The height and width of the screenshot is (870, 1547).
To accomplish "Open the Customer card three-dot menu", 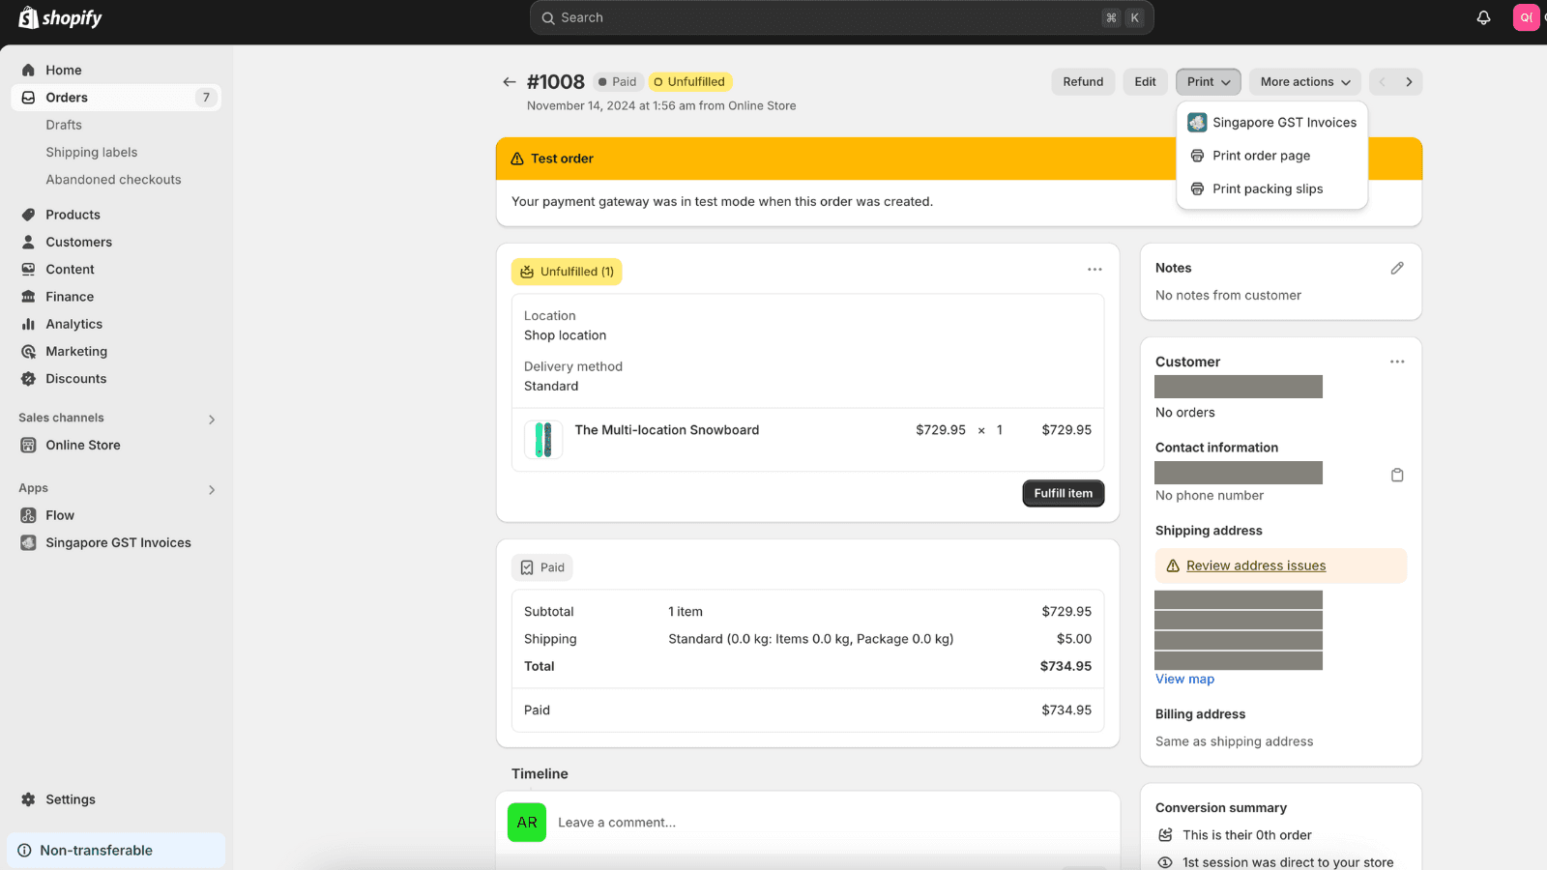I will point(1396,362).
